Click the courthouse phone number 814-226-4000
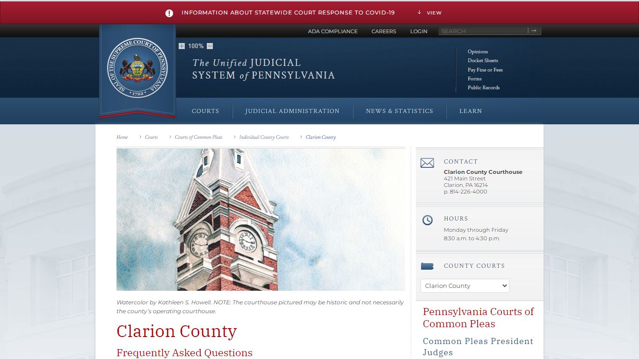Image resolution: width=639 pixels, height=359 pixels. tap(468, 192)
